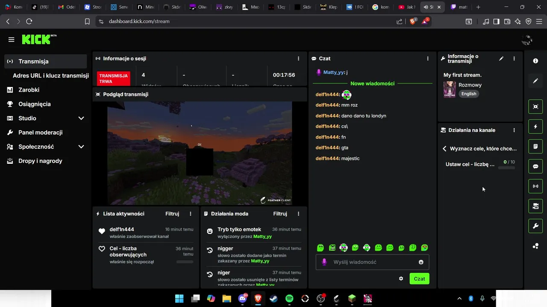547x307 pixels.
Task: Click the TRANSMISJA TRWA live status badge
Action: (113, 78)
